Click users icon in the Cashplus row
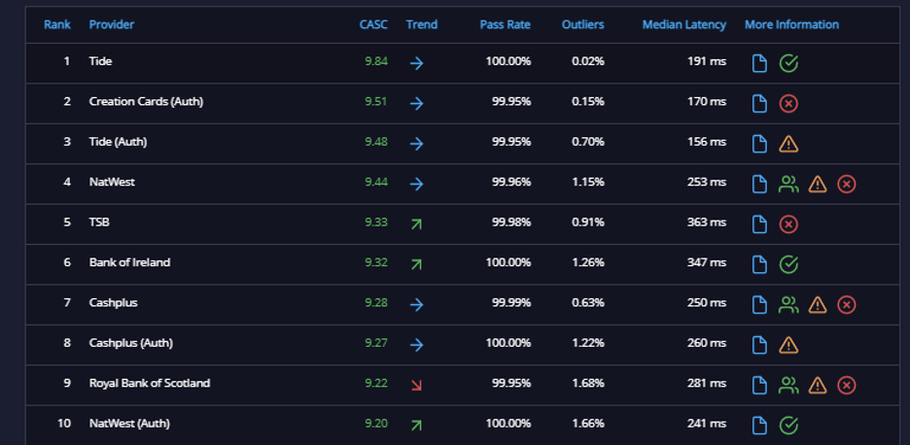The width and height of the screenshot is (910, 445). (788, 304)
